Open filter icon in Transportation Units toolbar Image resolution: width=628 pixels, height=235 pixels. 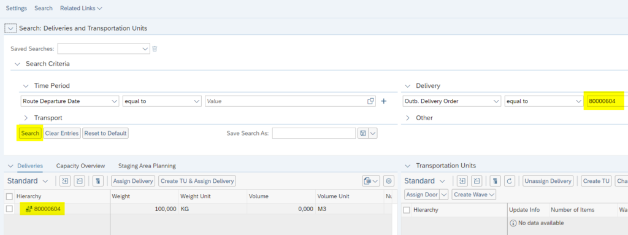(496, 181)
